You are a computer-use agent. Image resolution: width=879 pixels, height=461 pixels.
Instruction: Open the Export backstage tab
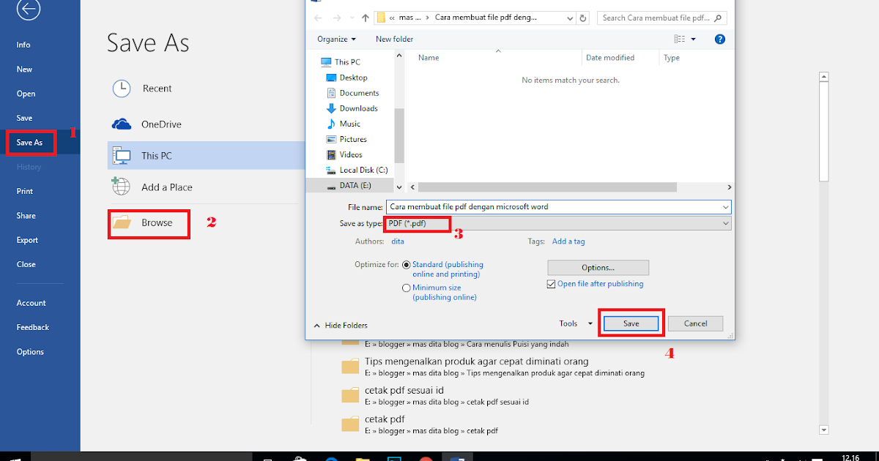(27, 240)
